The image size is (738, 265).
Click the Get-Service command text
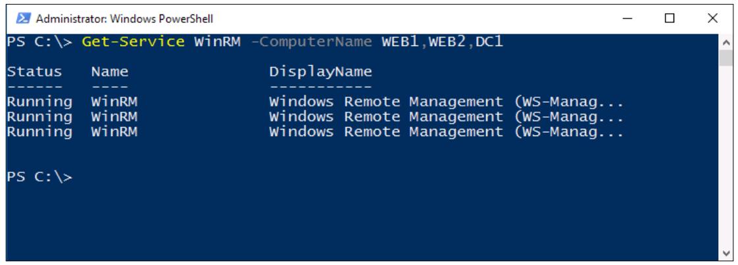(x=134, y=42)
